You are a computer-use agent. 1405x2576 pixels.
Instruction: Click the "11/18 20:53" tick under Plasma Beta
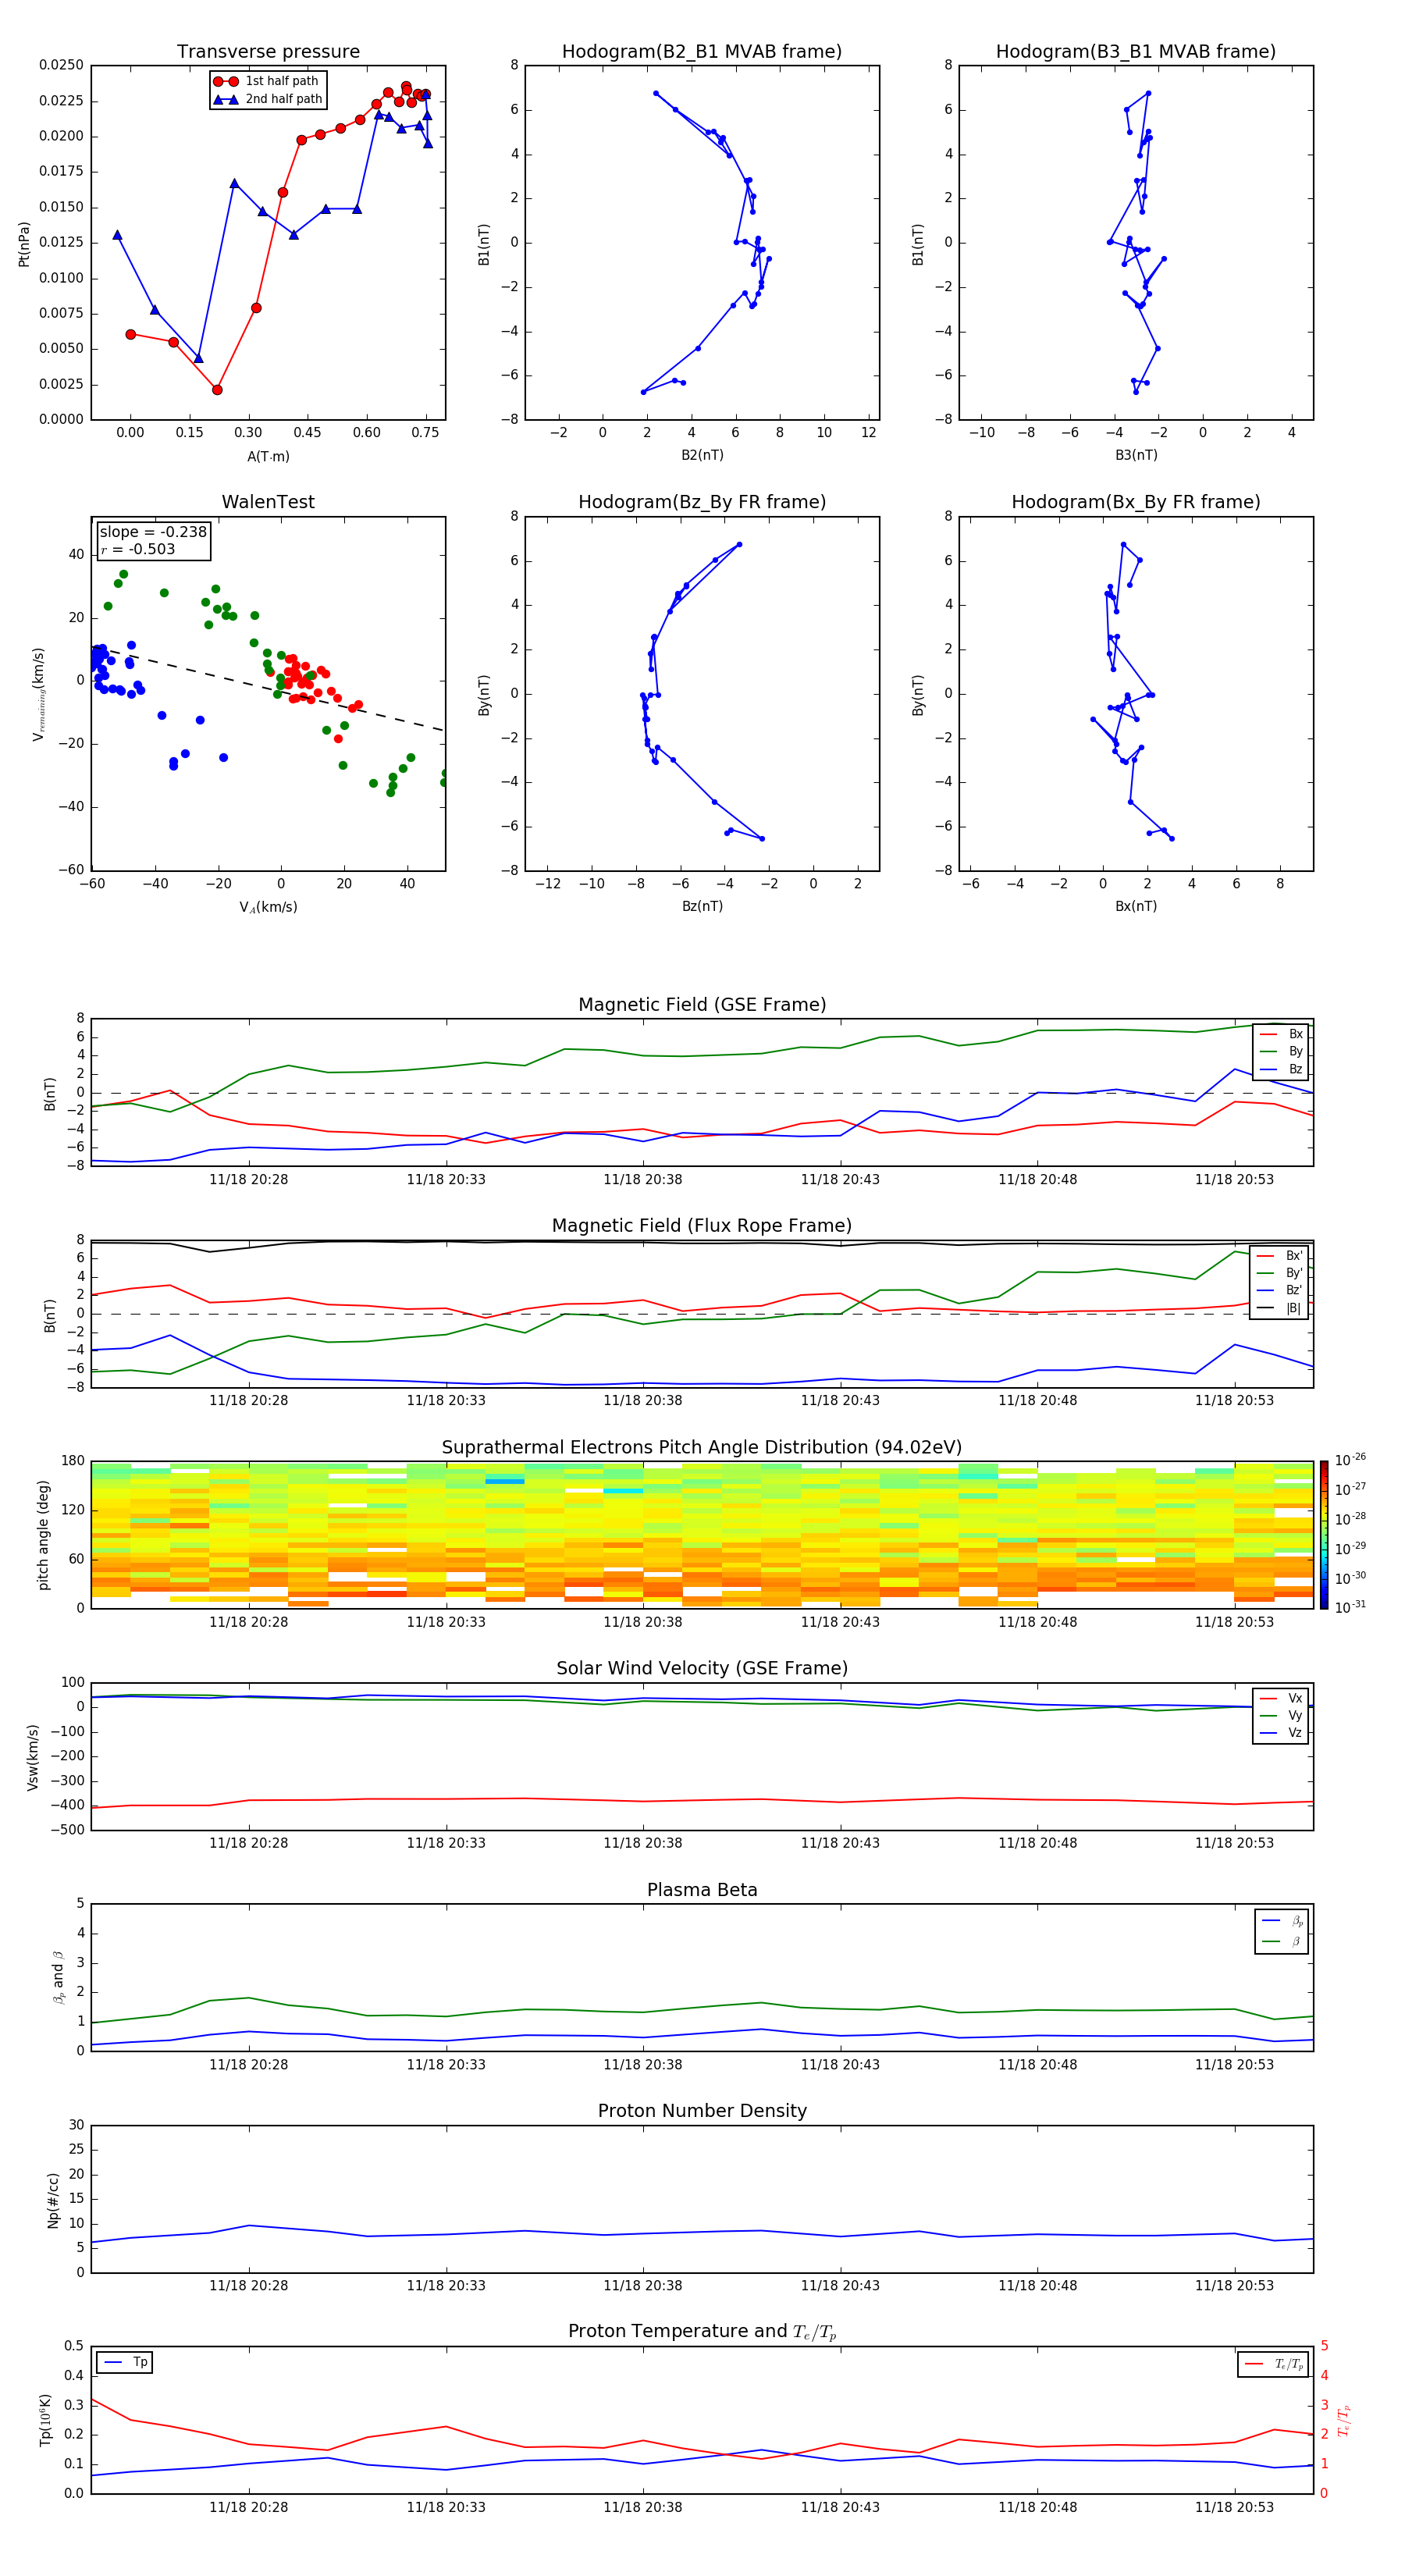coord(1234,2064)
